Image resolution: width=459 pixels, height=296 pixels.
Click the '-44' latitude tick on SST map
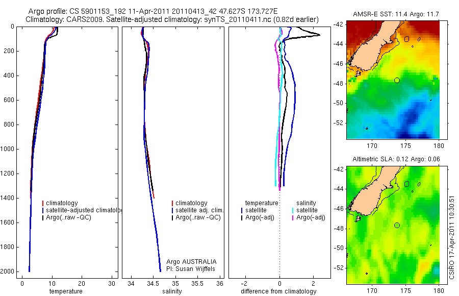pyautogui.click(x=340, y=44)
